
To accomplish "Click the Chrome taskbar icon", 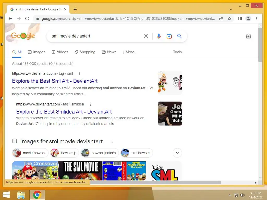I will [x=37, y=195].
